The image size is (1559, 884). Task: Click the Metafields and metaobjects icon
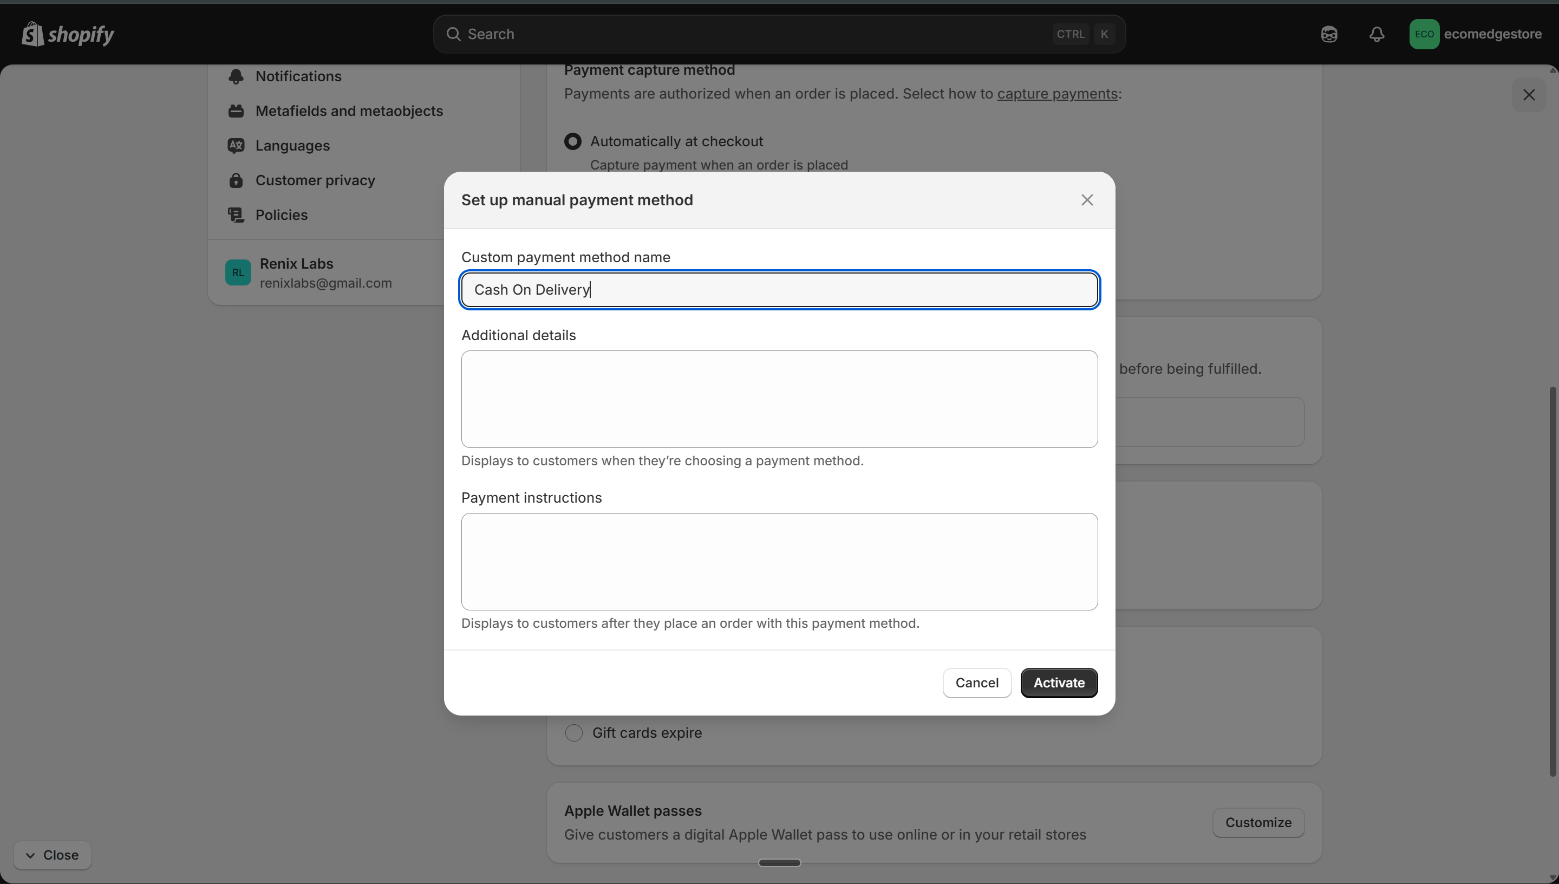point(237,110)
